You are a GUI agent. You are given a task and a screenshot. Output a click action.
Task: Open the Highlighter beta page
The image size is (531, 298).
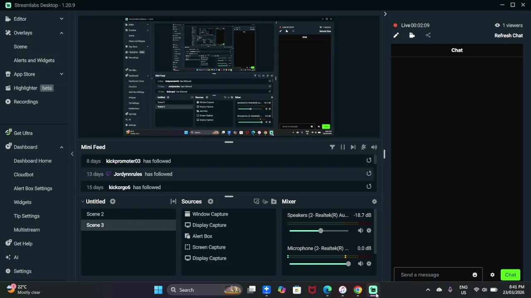click(x=29, y=88)
